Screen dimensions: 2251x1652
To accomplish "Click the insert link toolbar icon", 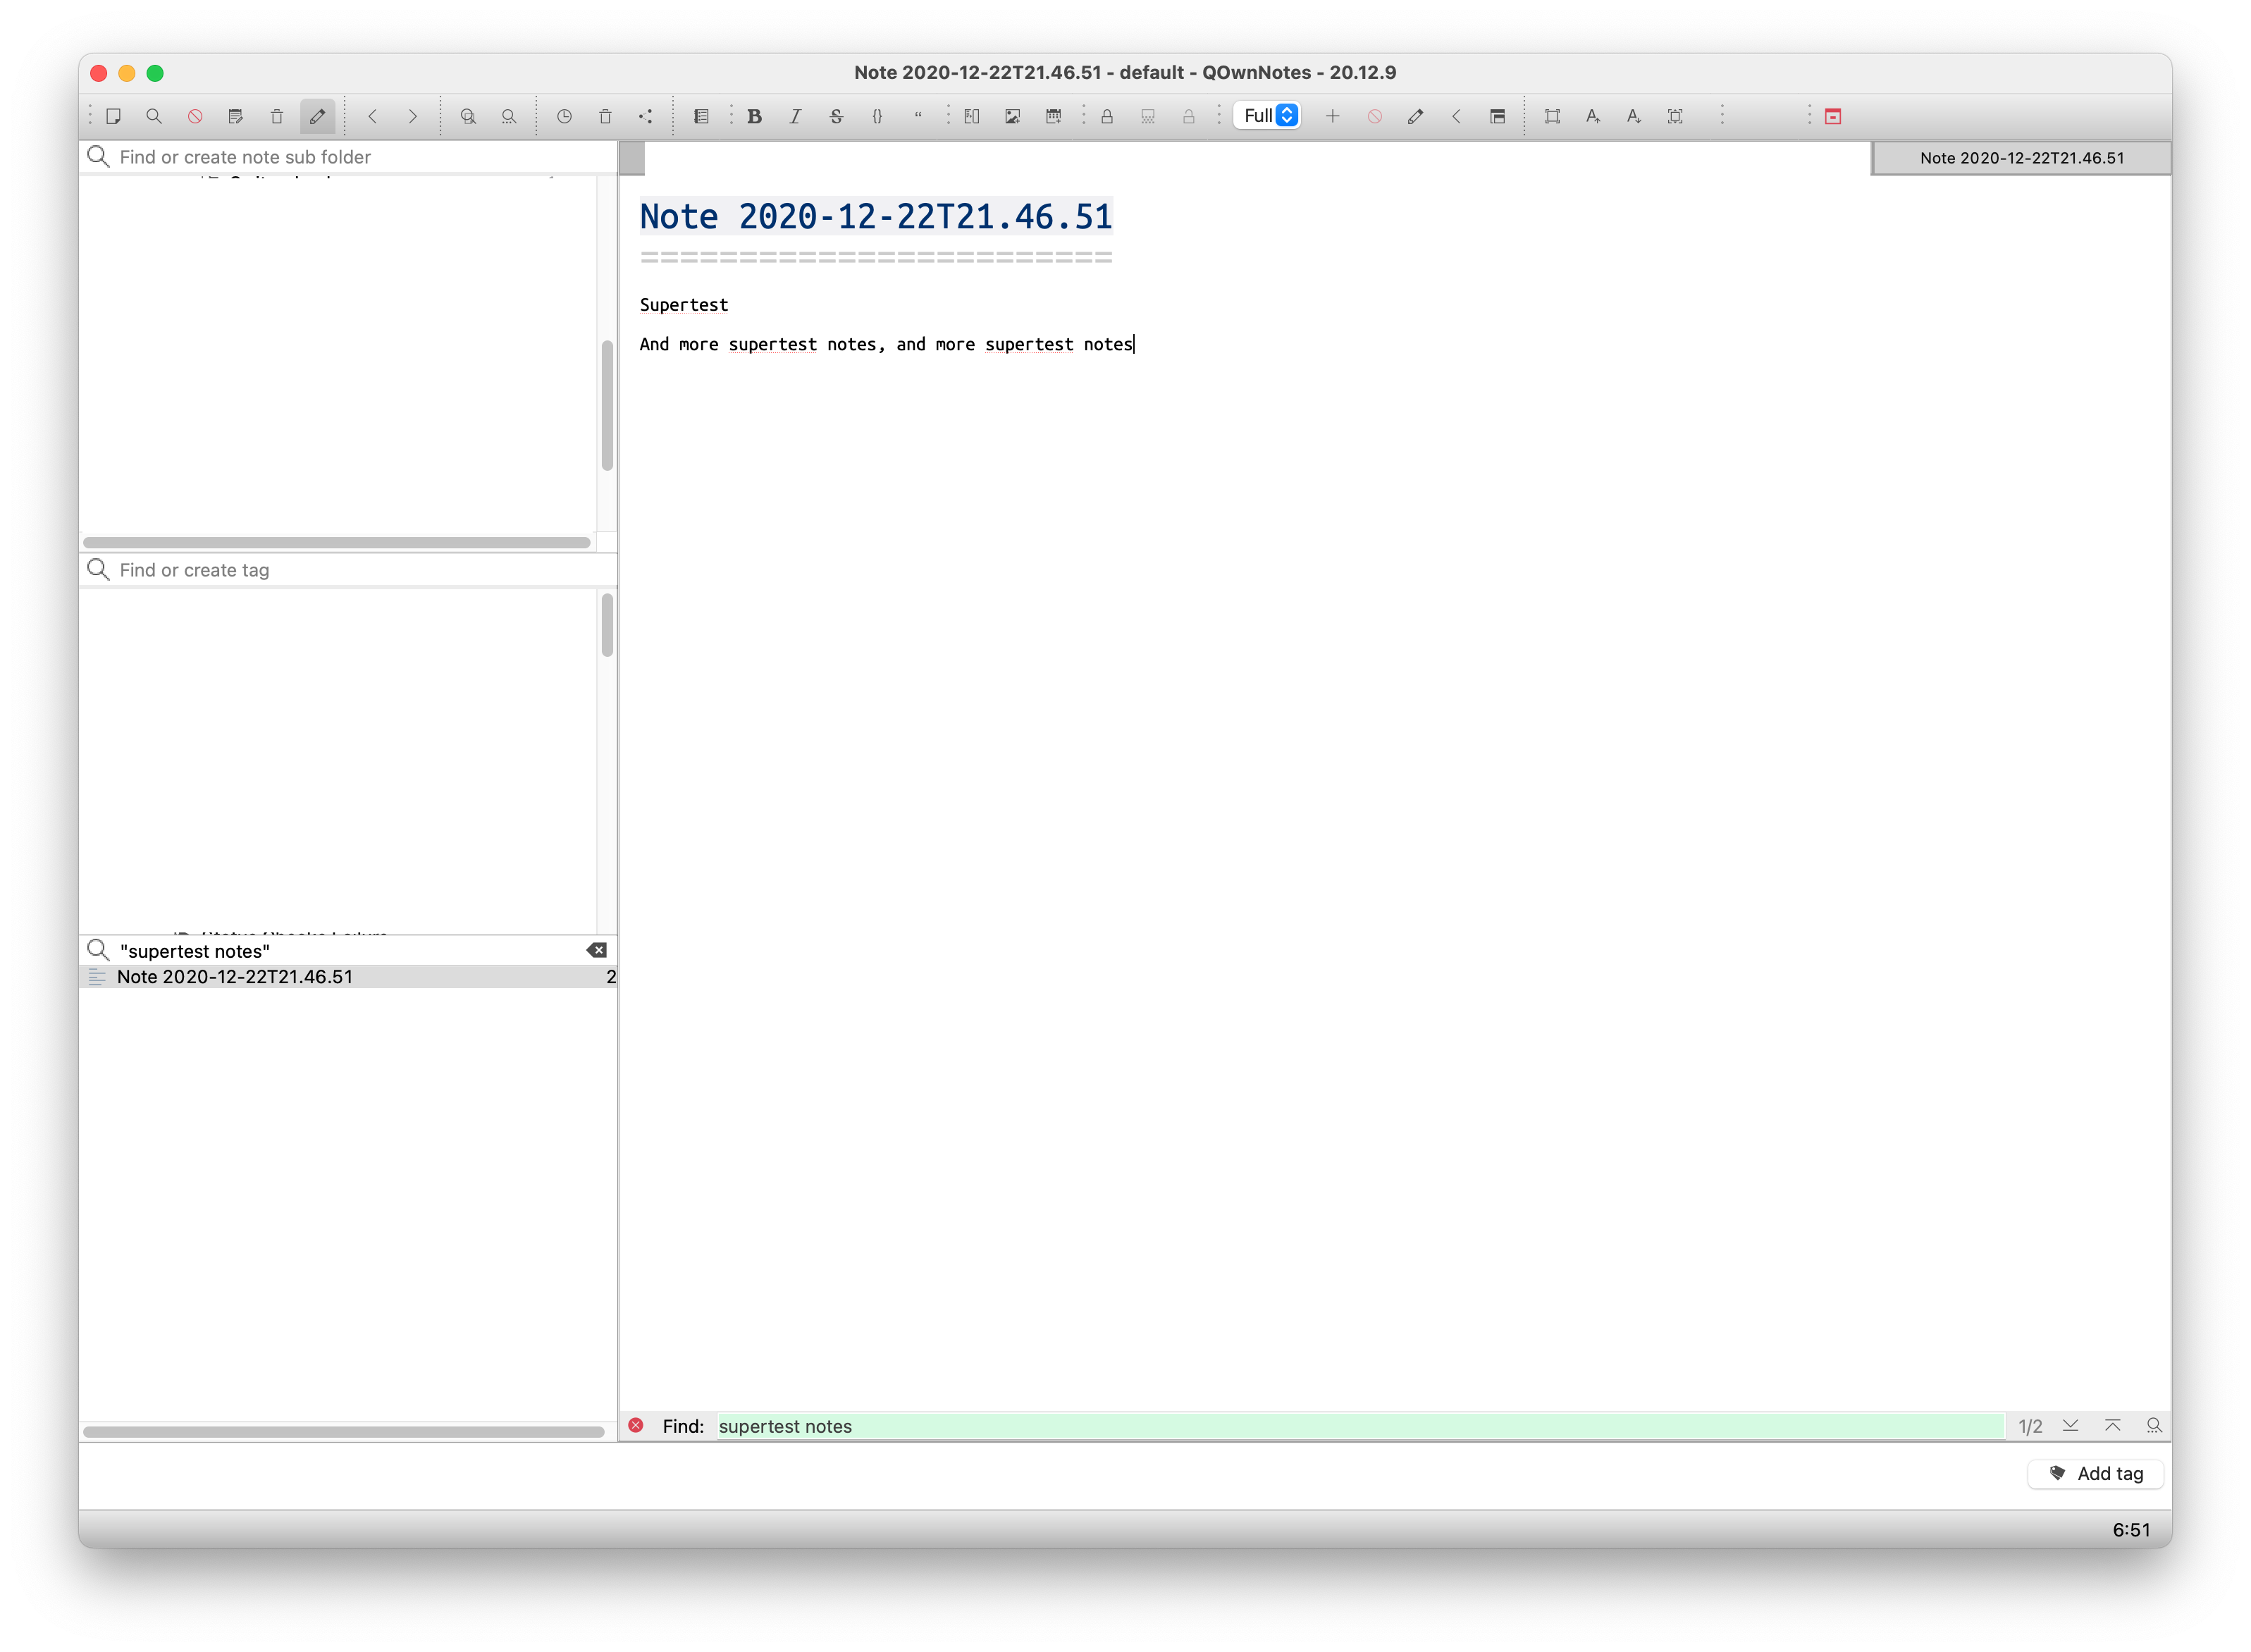I will tap(972, 116).
